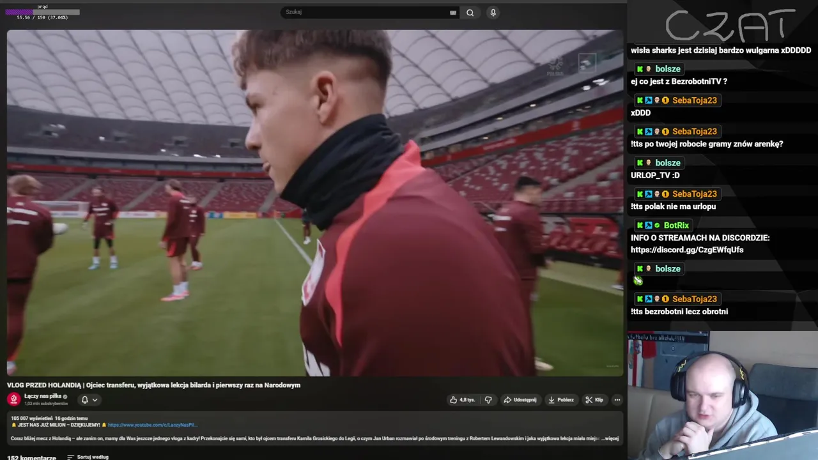The width and height of the screenshot is (818, 460).
Task: Click the YouTube search magnifier button
Action: [x=470, y=13]
